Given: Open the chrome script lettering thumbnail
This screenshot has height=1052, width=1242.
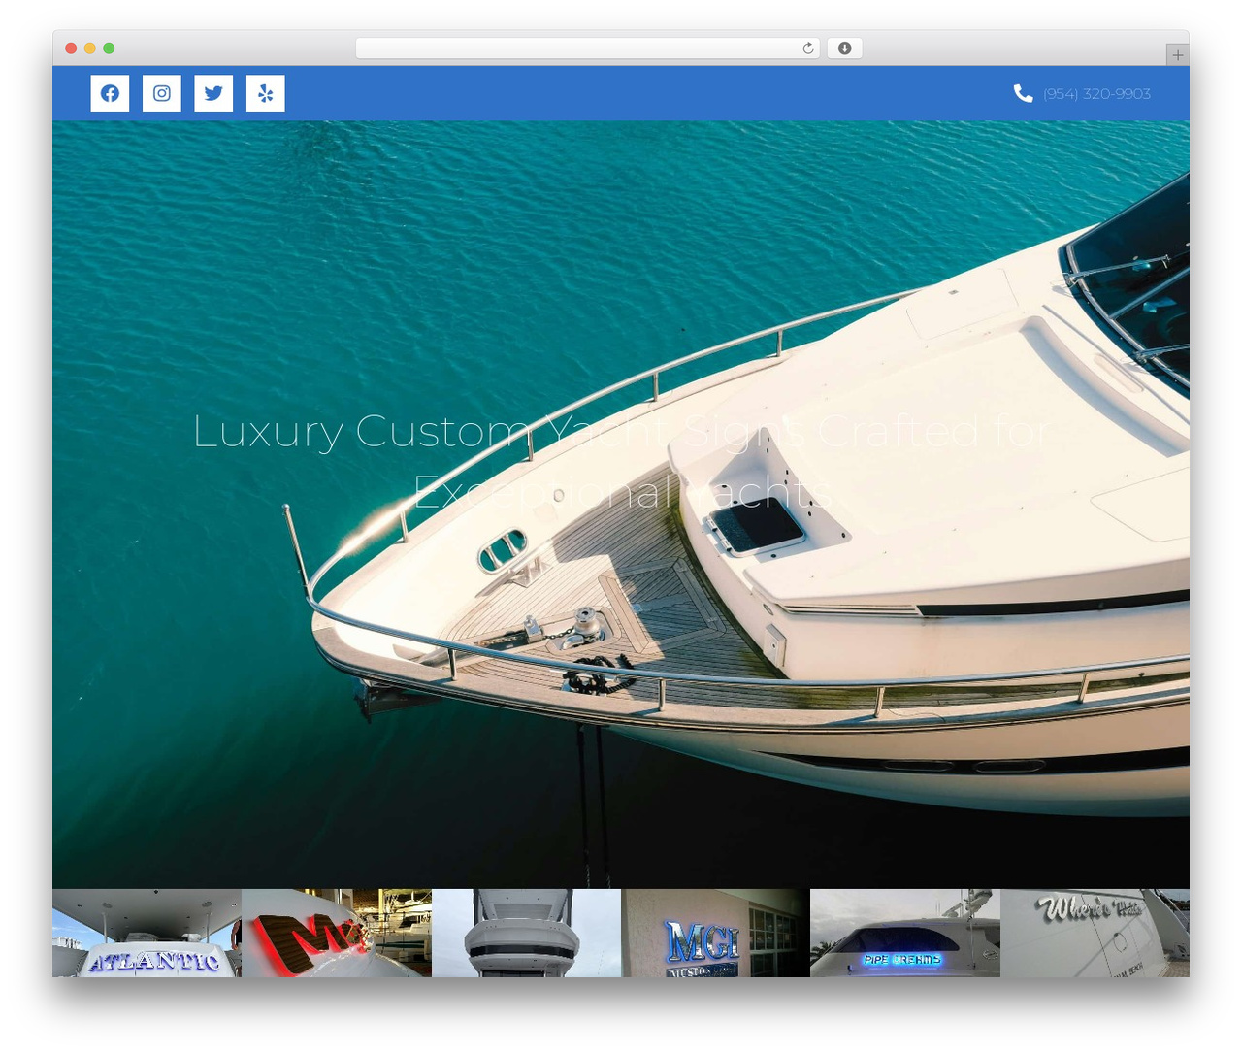Looking at the screenshot, I should click(x=1095, y=933).
